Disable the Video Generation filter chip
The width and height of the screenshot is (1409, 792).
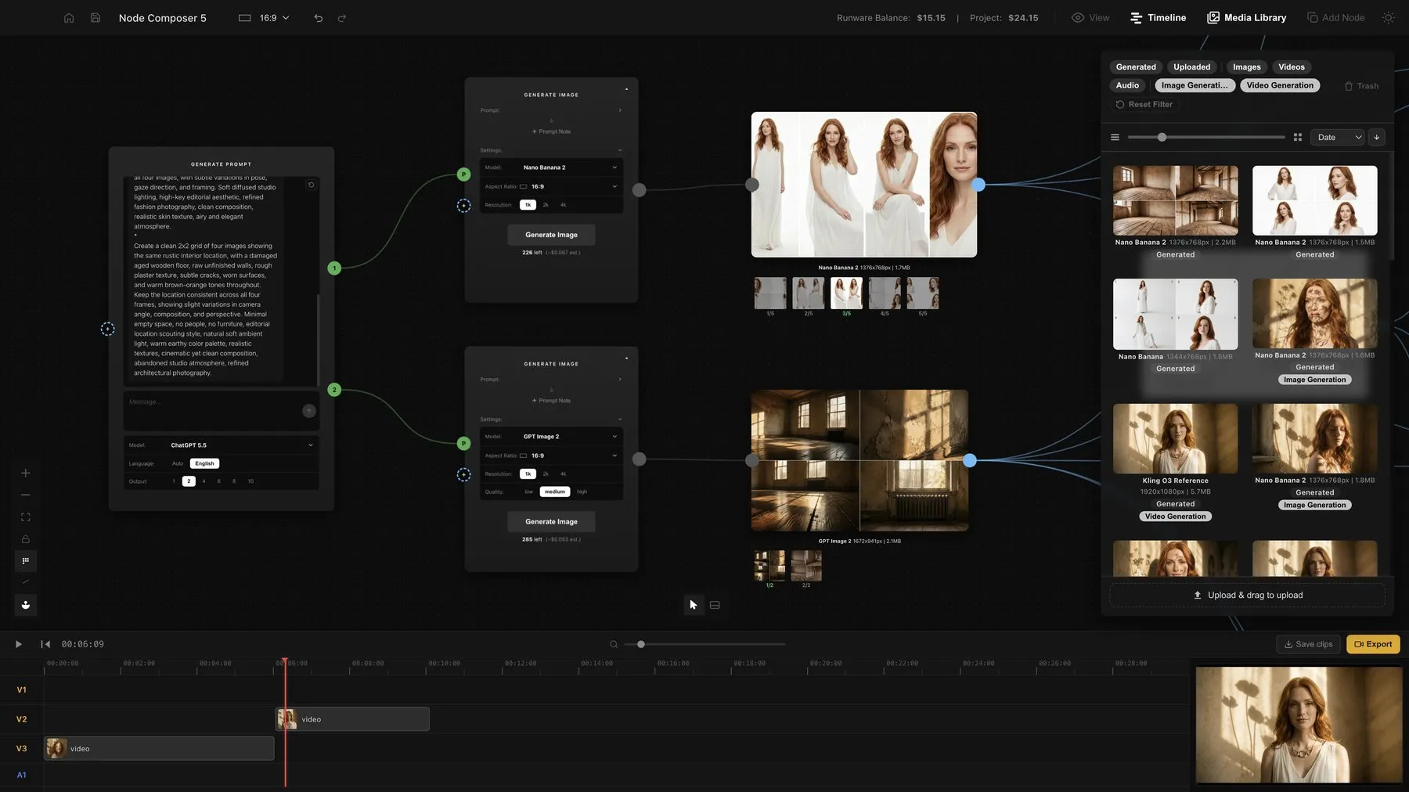point(1280,85)
